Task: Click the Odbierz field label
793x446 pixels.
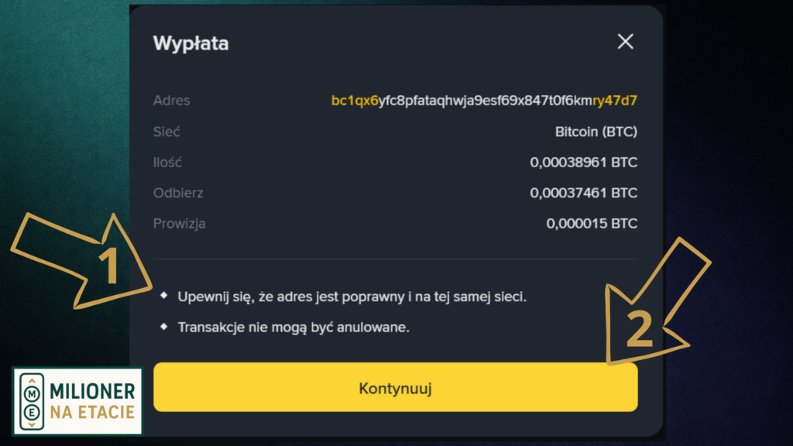Action: pos(178,193)
